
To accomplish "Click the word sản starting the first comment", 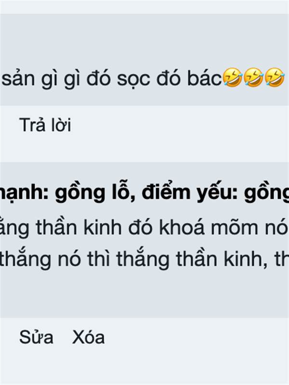I will pos(18,78).
